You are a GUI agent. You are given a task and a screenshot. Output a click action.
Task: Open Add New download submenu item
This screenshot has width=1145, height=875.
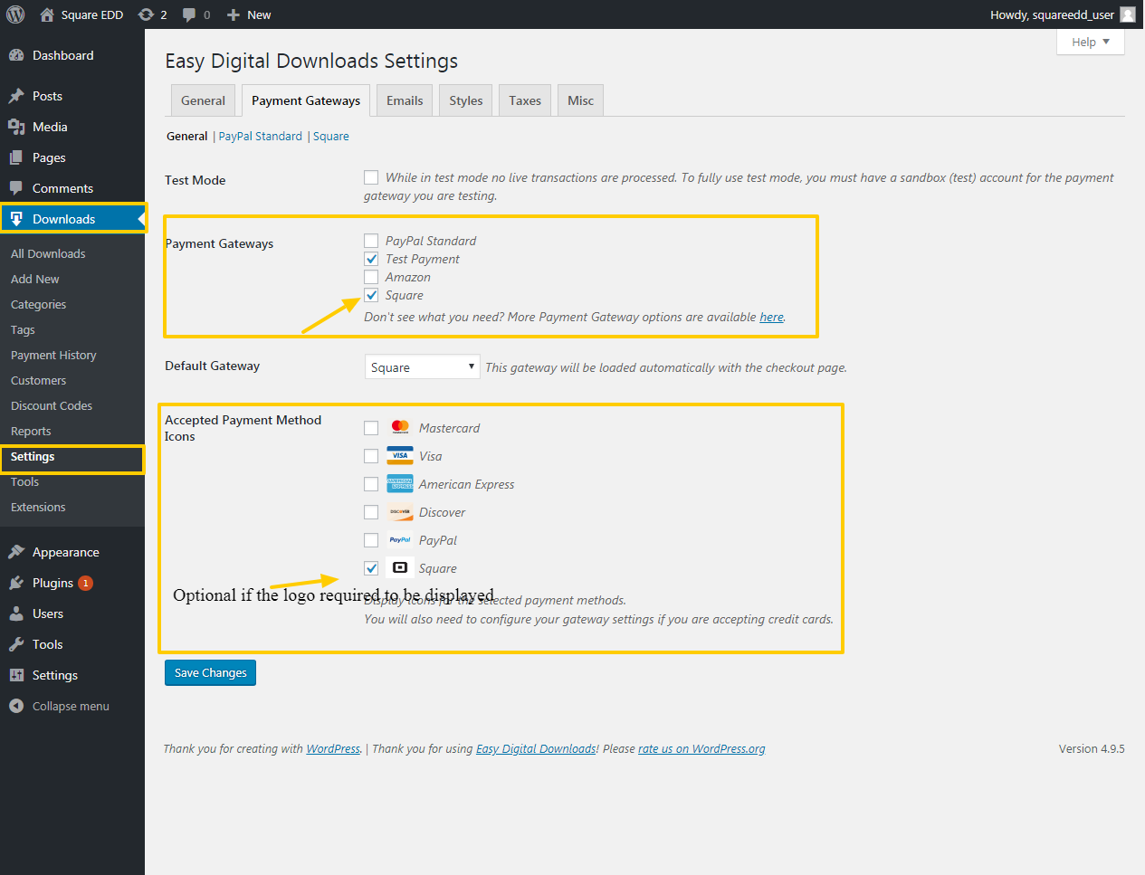[35, 279]
